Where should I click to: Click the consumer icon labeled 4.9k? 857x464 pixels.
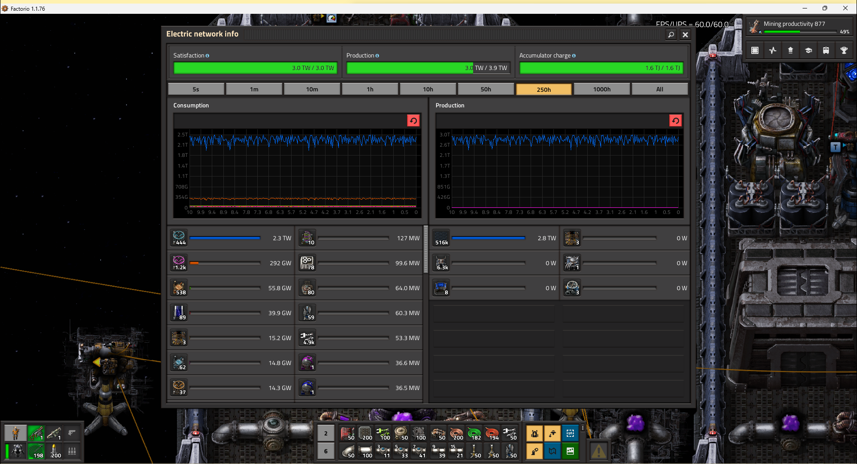(308, 338)
